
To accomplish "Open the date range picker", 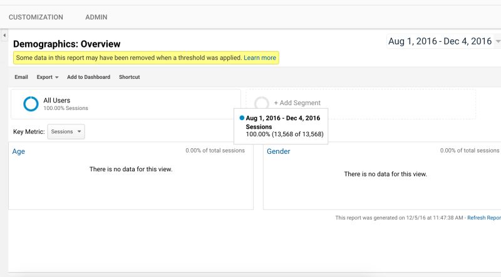I will point(443,41).
